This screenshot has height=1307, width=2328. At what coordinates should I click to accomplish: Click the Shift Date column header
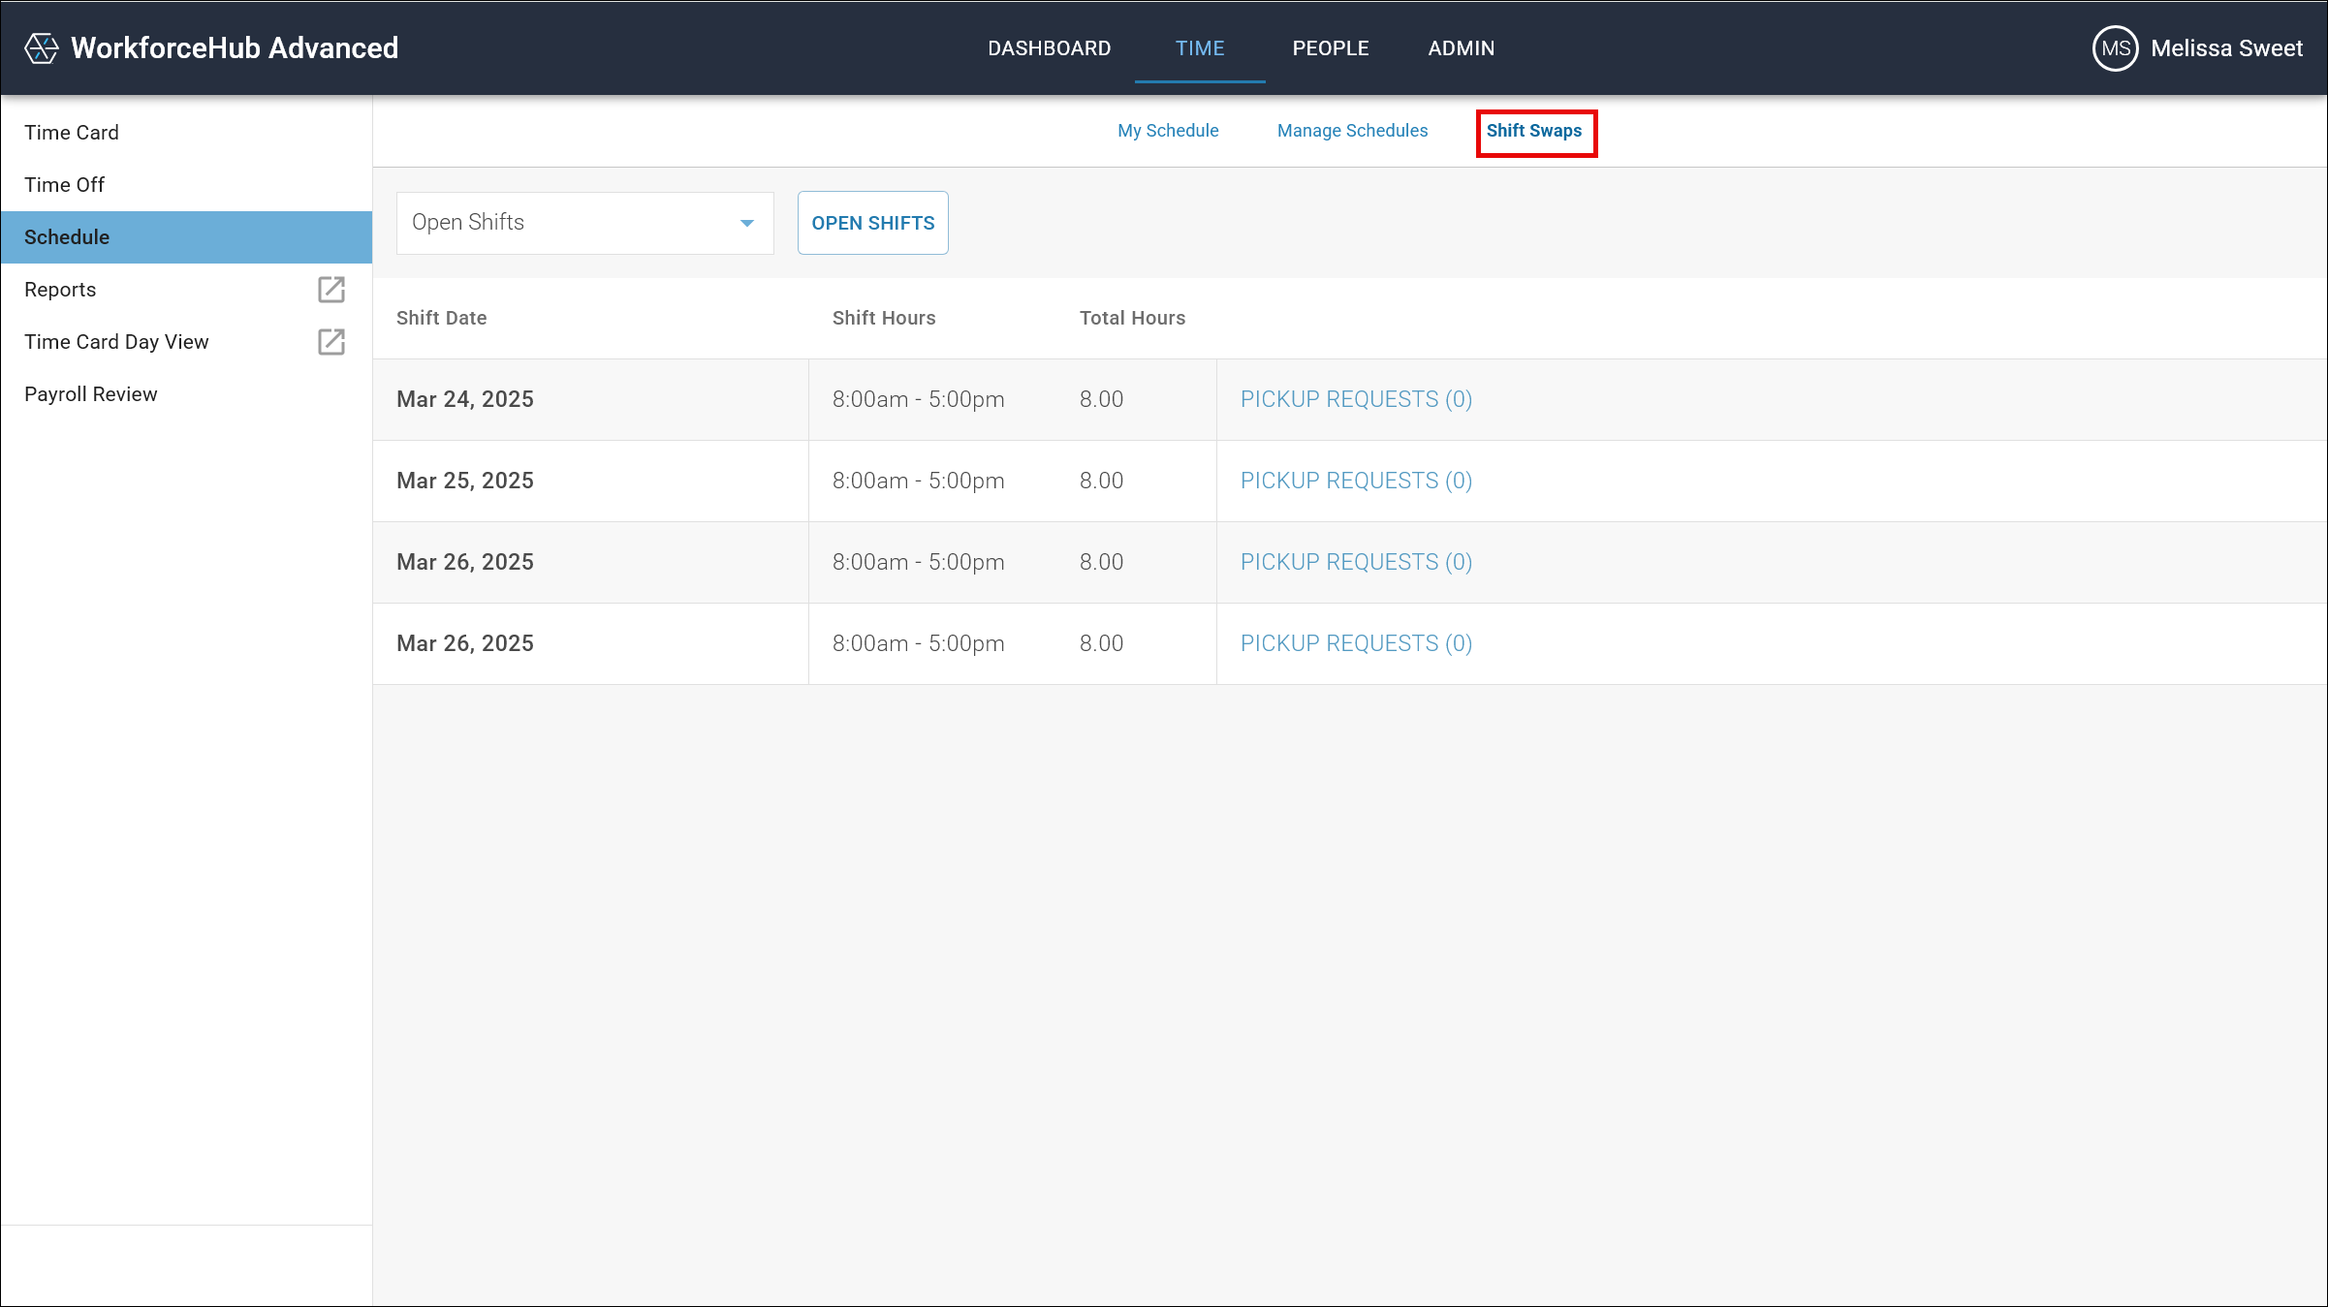tap(441, 317)
